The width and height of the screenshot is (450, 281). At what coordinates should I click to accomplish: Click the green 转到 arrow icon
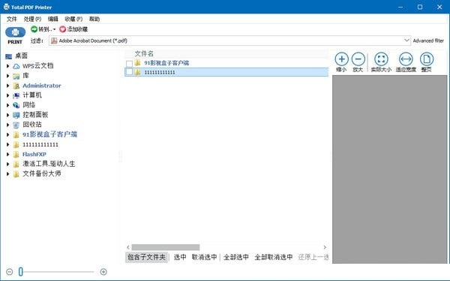pyautogui.click(x=34, y=29)
